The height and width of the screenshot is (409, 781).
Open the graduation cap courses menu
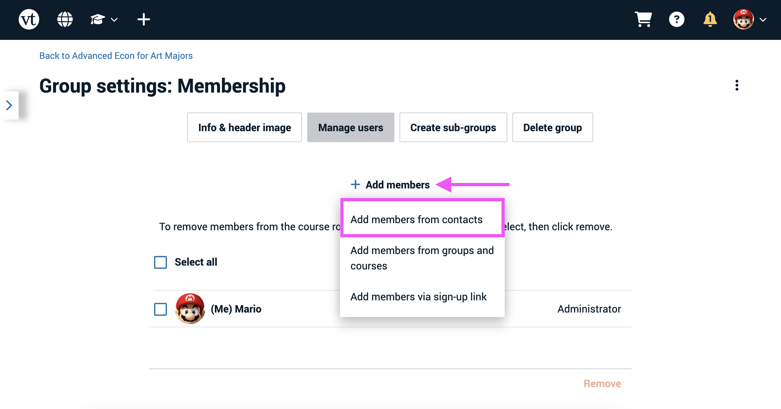(x=104, y=20)
